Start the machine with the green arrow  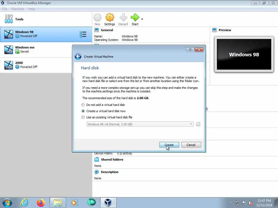pyautogui.click(x=135, y=17)
